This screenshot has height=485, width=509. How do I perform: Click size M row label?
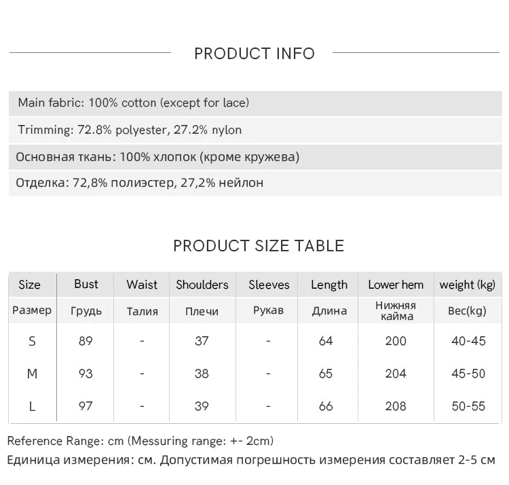pyautogui.click(x=32, y=374)
